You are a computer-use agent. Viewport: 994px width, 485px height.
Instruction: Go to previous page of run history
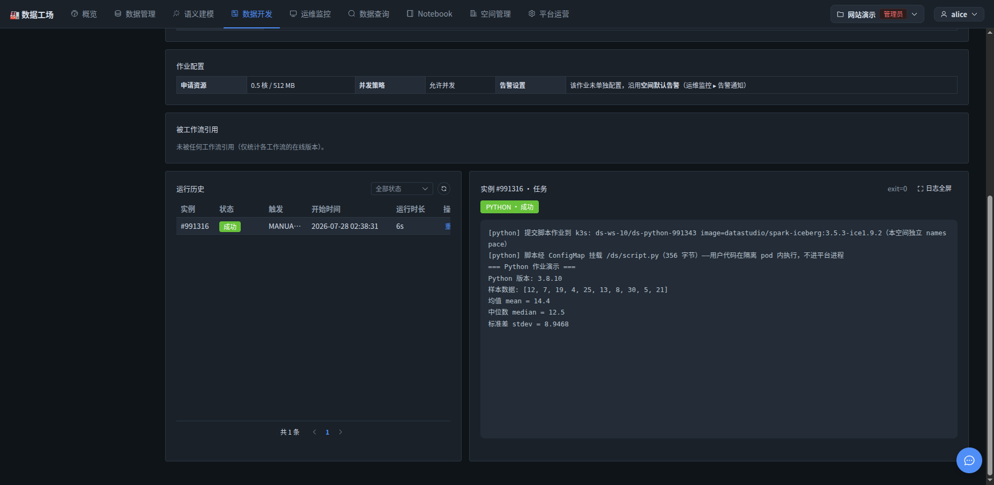[x=315, y=432]
